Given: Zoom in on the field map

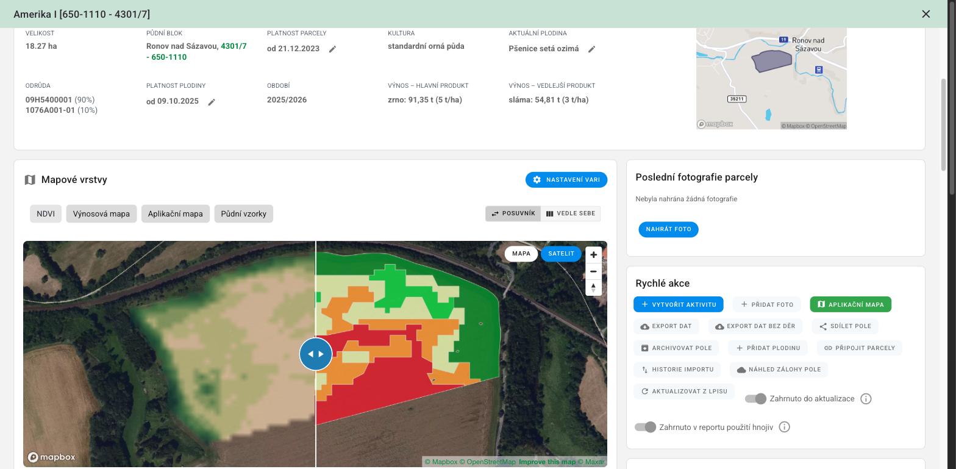Looking at the screenshot, I should point(593,254).
